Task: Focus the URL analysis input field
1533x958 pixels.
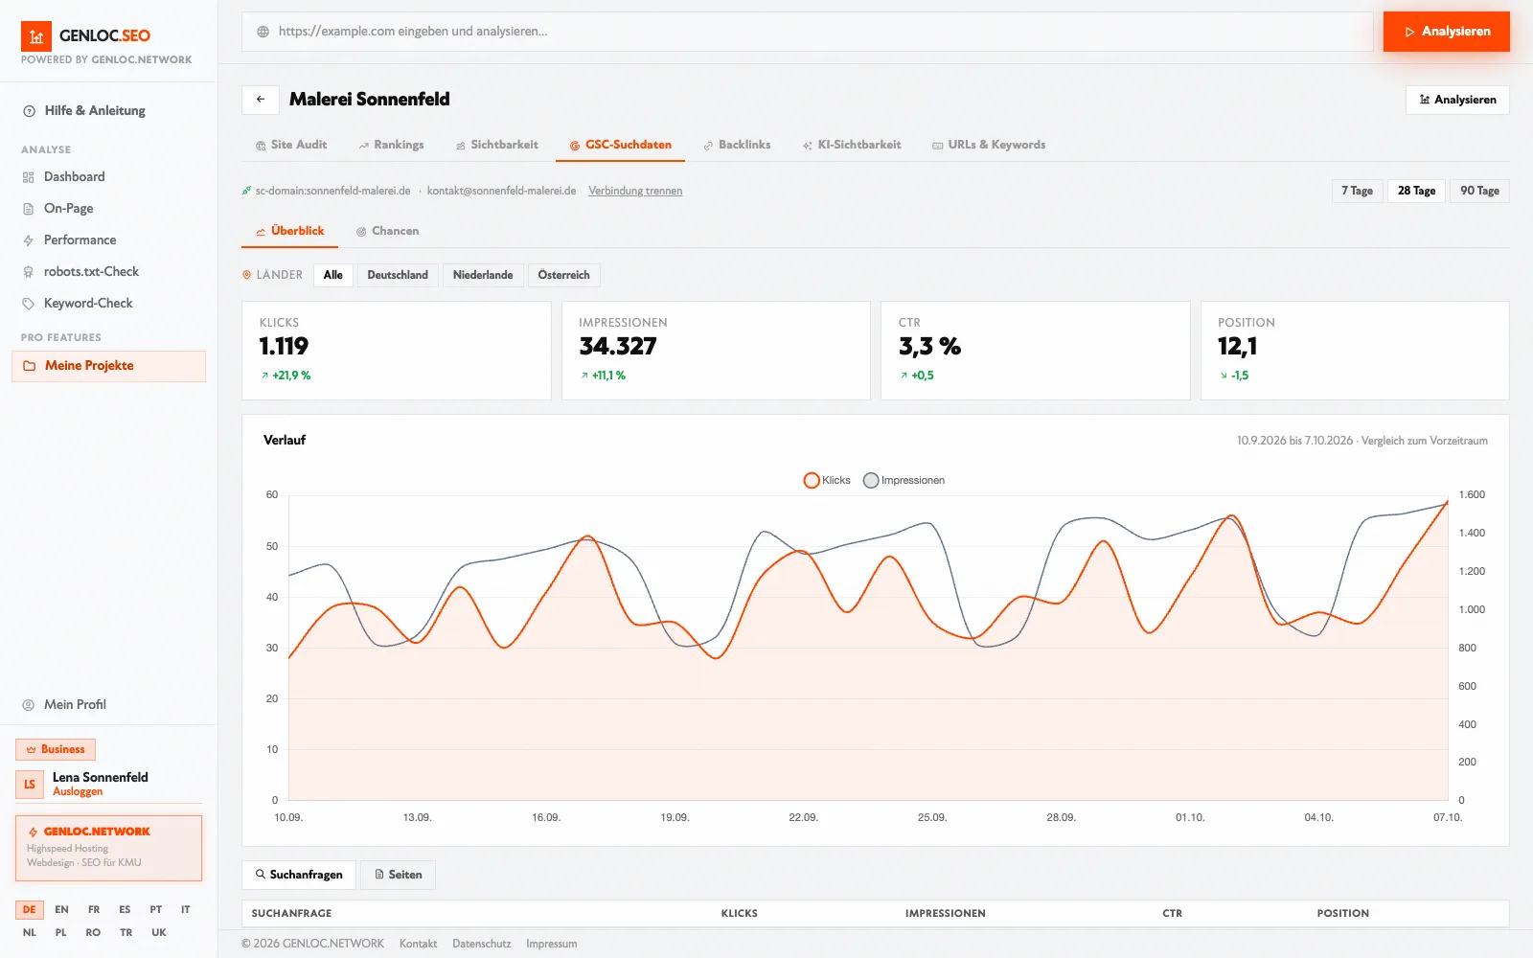Action: click(808, 32)
